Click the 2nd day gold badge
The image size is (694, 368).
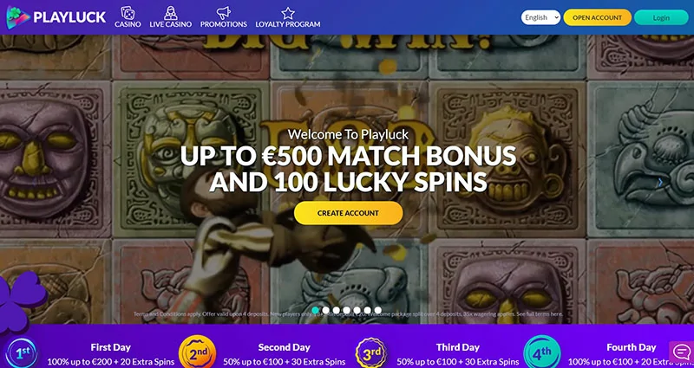pyautogui.click(x=197, y=352)
